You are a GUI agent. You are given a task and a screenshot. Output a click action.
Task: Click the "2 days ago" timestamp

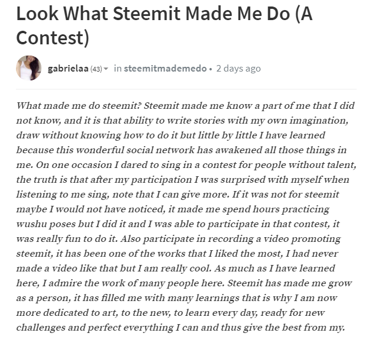tap(238, 69)
